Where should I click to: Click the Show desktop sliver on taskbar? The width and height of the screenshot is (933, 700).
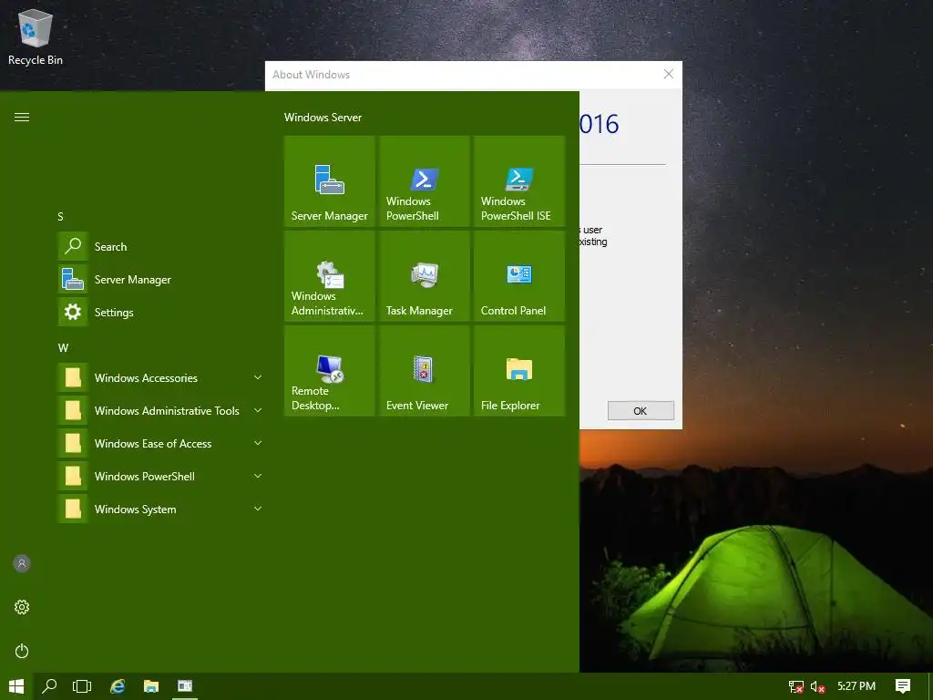[x=930, y=686]
